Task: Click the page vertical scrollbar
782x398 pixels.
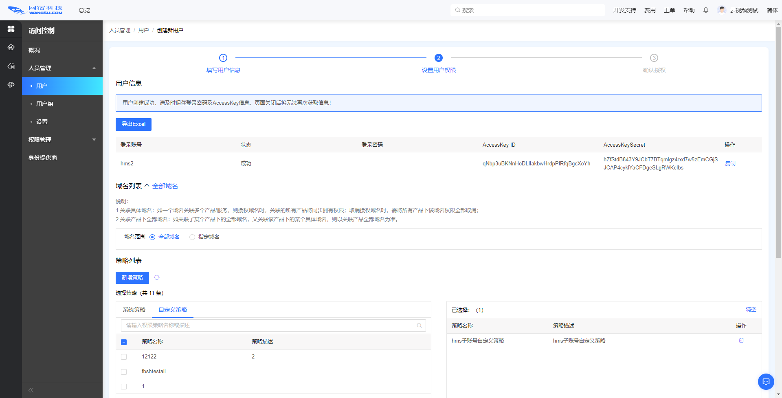Action: click(x=778, y=143)
